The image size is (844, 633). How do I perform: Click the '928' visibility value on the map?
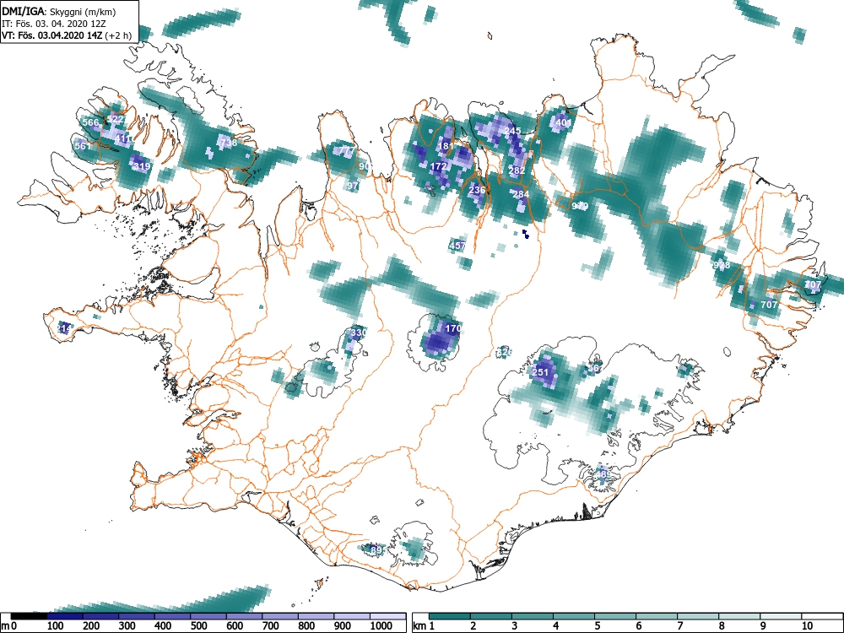tap(722, 265)
